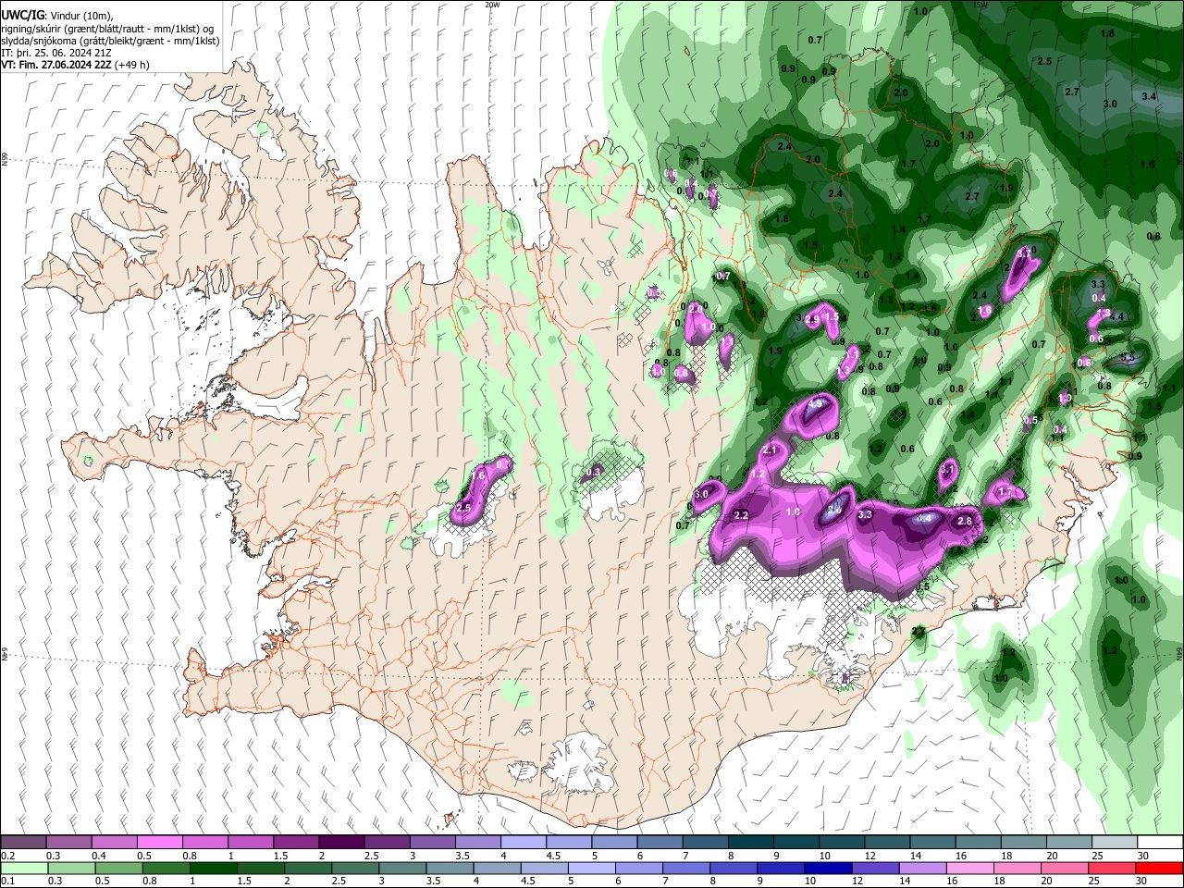1184x888 pixels.
Task: Click the lower legend swatch between 3 and 3.5
Action: click(x=401, y=869)
